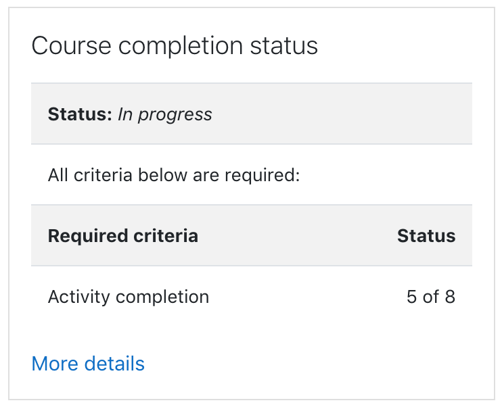Click the word details in the blue link
This screenshot has width=502, height=407.
(114, 364)
